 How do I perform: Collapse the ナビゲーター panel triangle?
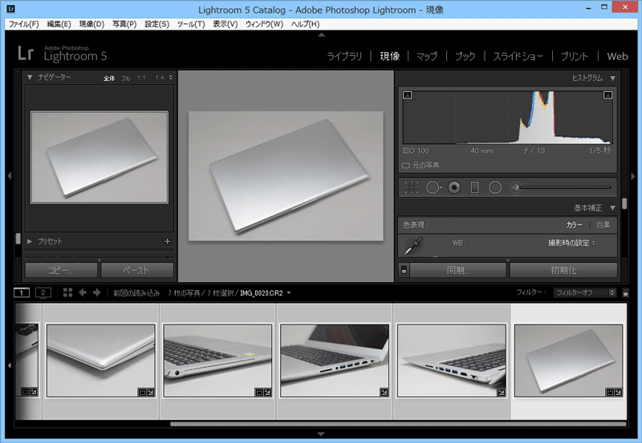pyautogui.click(x=30, y=77)
